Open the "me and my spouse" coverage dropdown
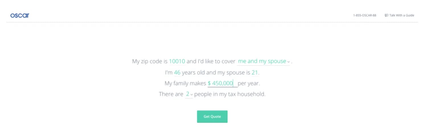 tap(263, 61)
